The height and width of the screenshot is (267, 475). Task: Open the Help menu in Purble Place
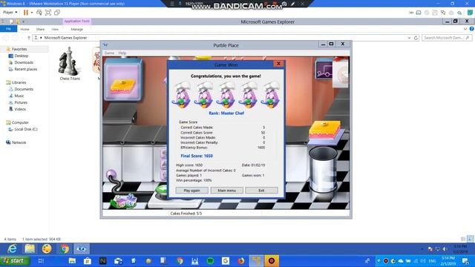coord(122,53)
